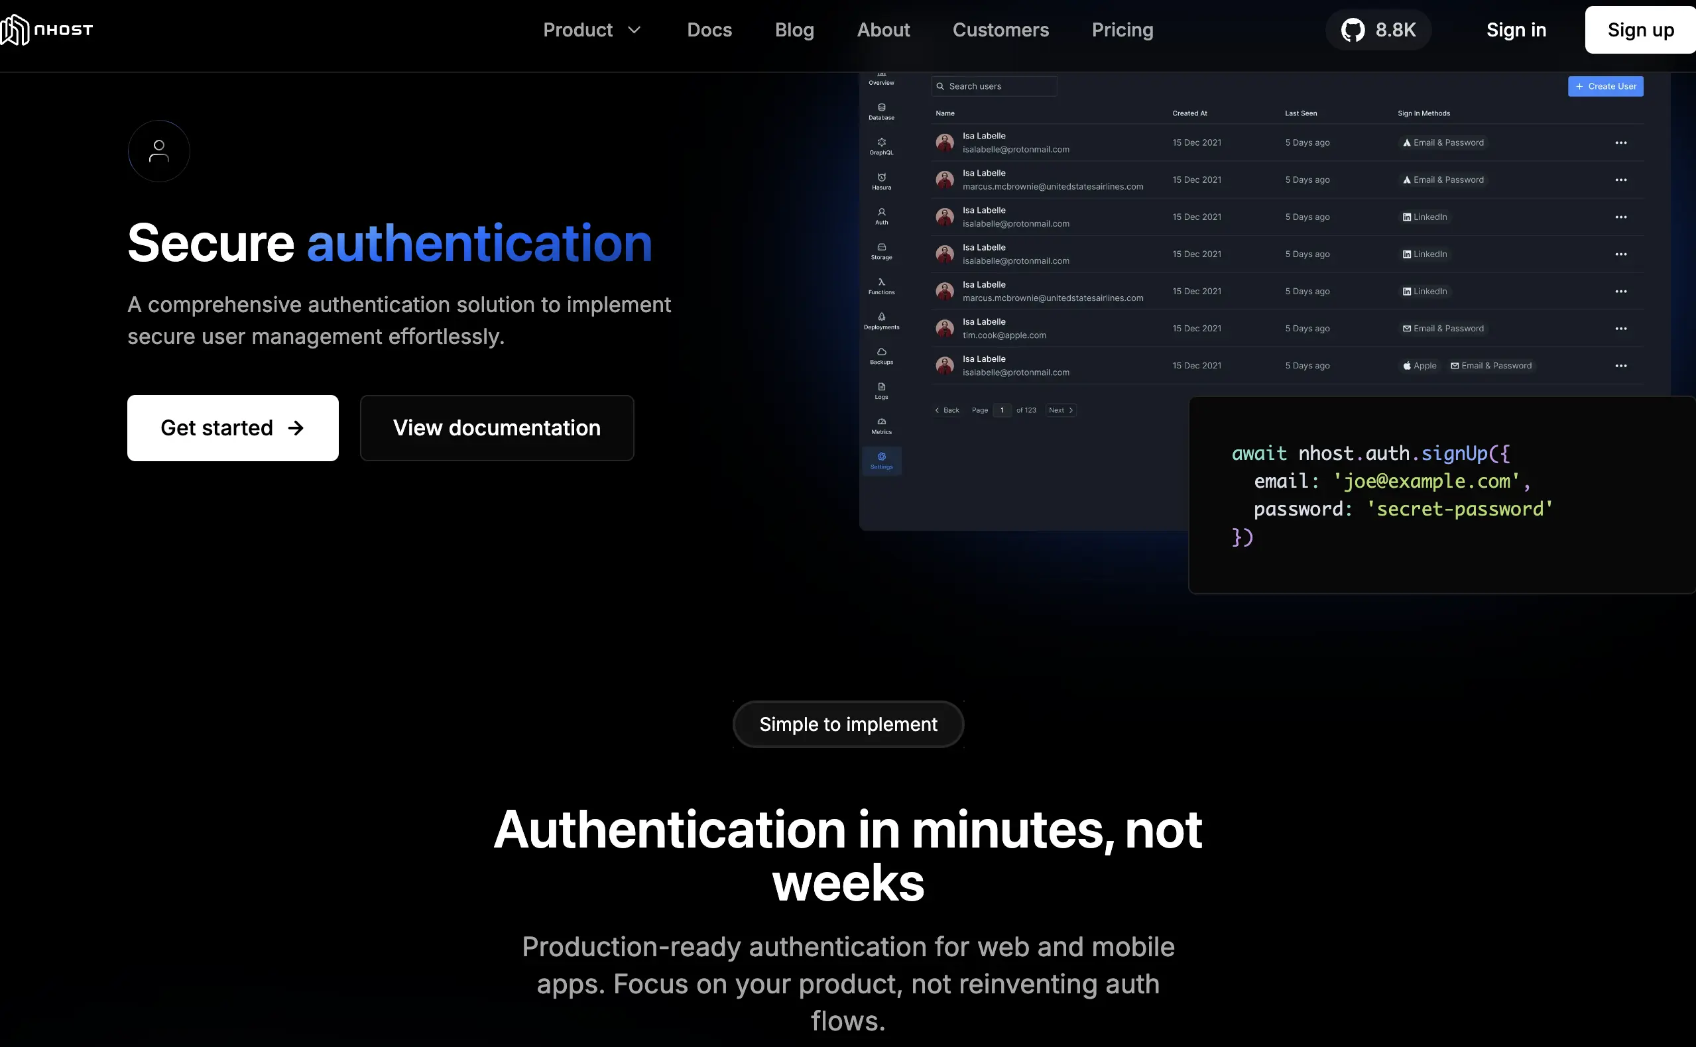Click the Metrics sidebar icon
Screen dimensions: 1696x1047
point(881,425)
